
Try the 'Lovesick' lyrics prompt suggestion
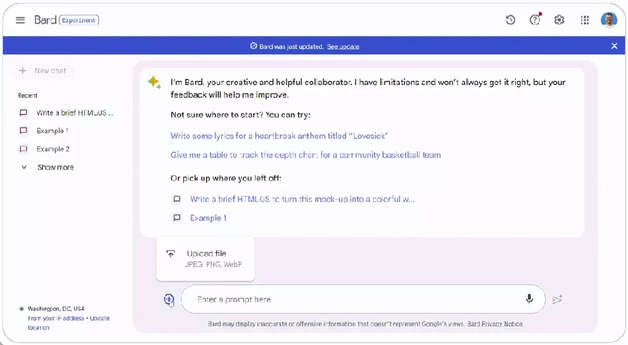279,136
